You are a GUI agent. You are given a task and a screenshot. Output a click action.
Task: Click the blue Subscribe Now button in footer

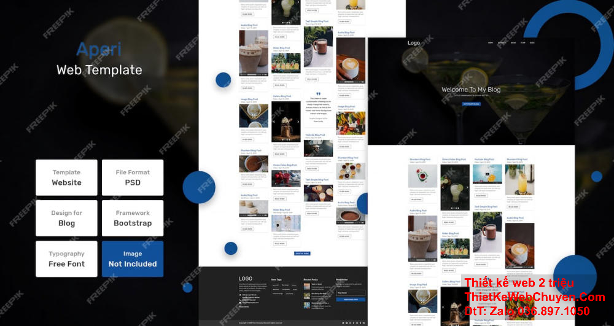351,300
